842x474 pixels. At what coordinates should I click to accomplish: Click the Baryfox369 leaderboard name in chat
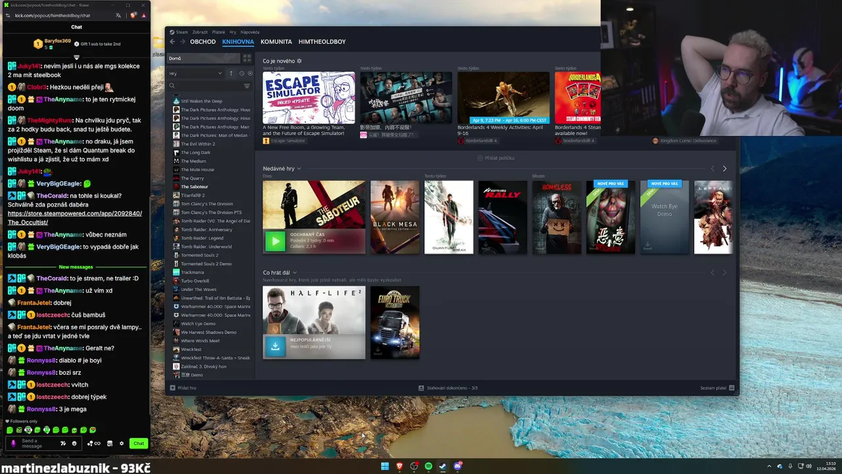(x=58, y=41)
